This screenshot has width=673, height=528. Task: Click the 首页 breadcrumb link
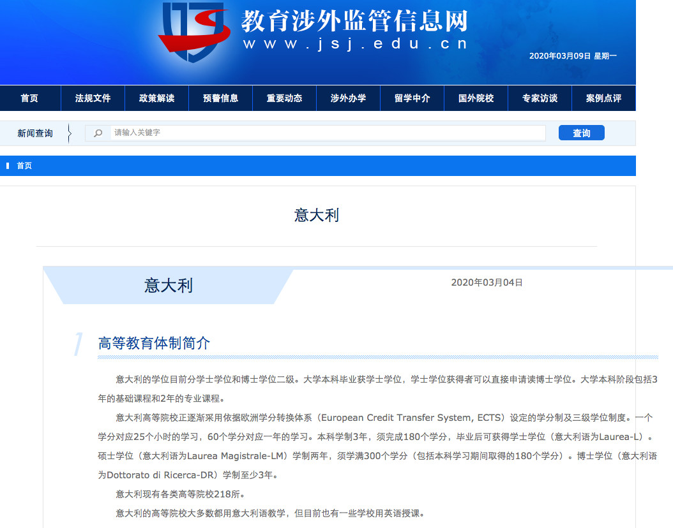(24, 166)
